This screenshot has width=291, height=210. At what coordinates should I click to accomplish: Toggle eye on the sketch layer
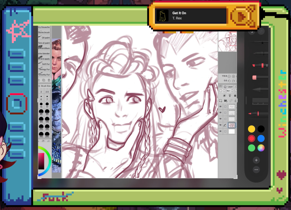click(221, 125)
